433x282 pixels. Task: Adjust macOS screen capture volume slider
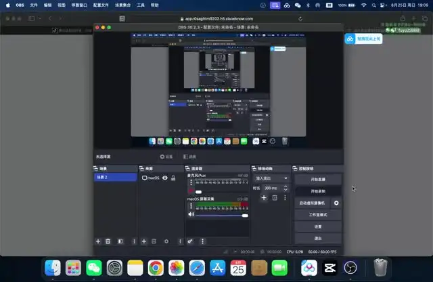223,215
